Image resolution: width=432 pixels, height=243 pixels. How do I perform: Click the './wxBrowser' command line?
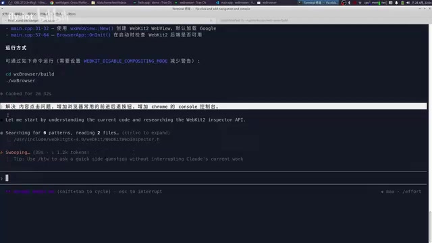pos(20,81)
